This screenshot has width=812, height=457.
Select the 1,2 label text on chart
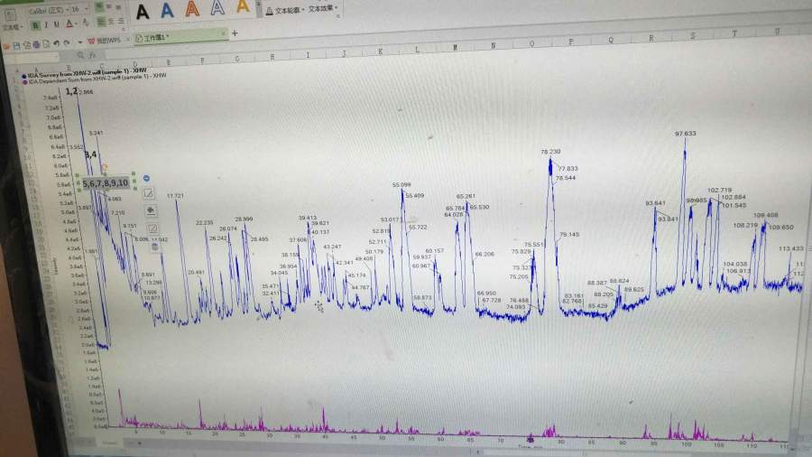tap(71, 91)
